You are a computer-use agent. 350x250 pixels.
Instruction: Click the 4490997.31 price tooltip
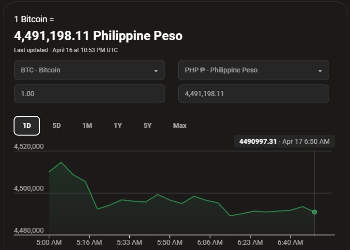coord(284,141)
